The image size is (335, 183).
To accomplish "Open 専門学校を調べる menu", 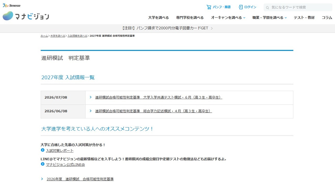I will point(190,18).
